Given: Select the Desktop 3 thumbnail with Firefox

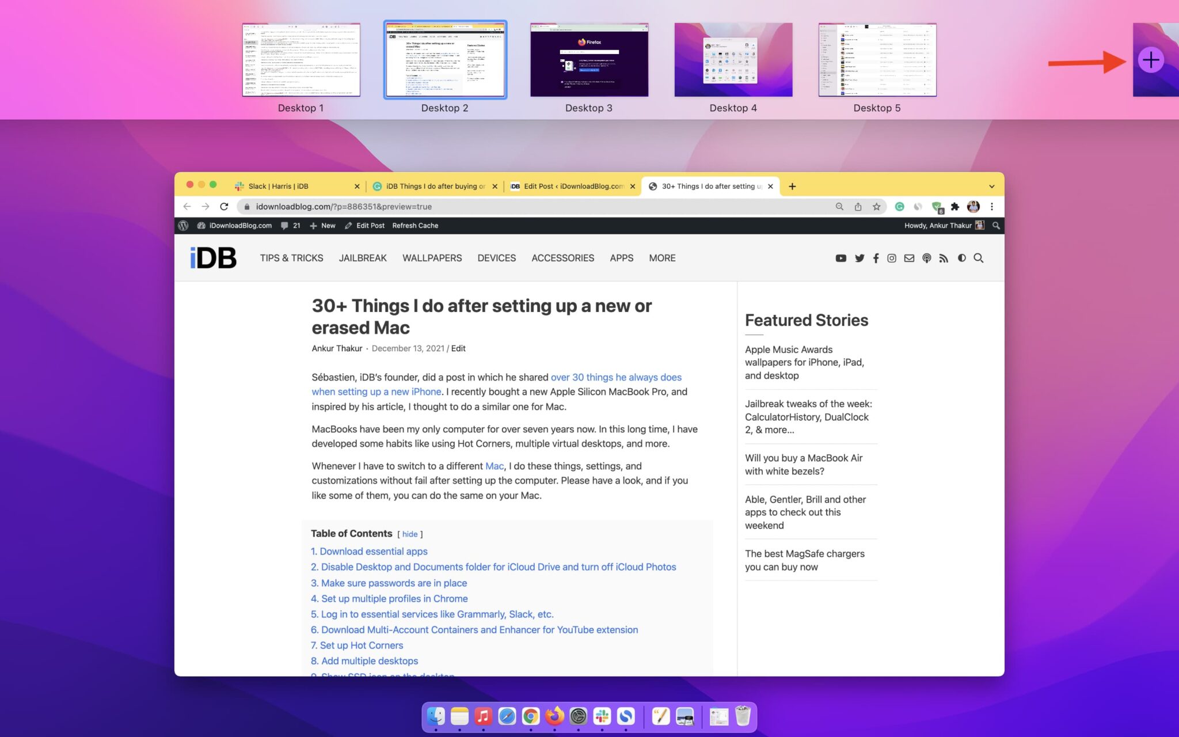Looking at the screenshot, I should 589,60.
